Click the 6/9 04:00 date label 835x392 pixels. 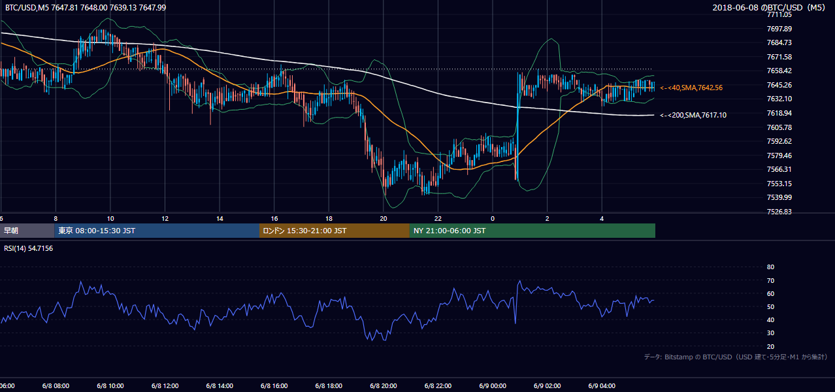(x=602, y=386)
